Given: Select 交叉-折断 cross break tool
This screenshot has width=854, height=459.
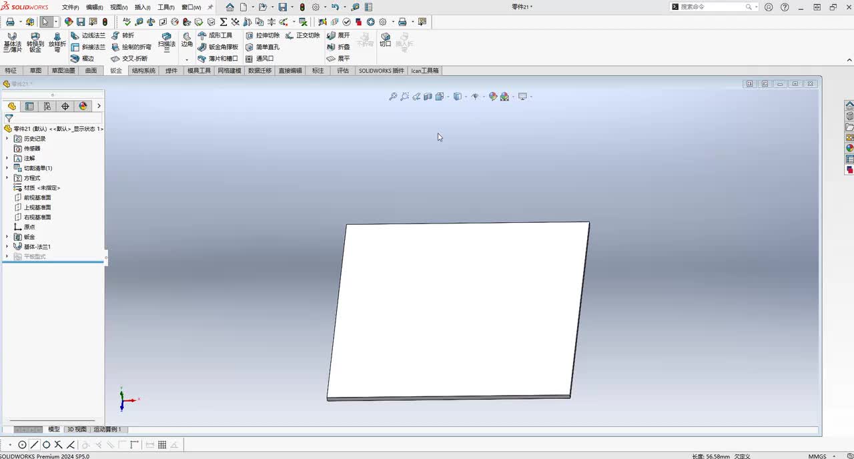Looking at the screenshot, I should (x=129, y=59).
